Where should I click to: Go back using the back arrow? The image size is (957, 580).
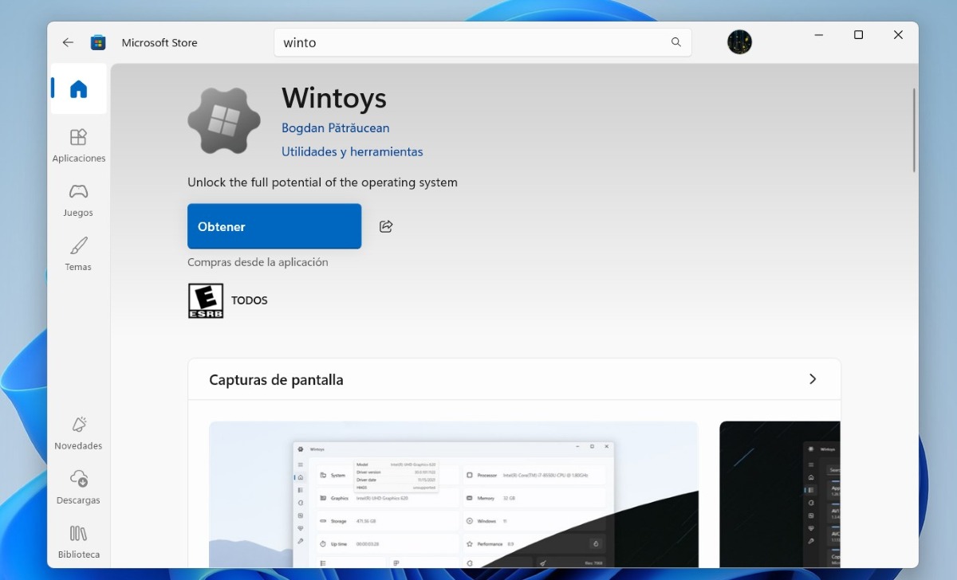pyautogui.click(x=68, y=42)
